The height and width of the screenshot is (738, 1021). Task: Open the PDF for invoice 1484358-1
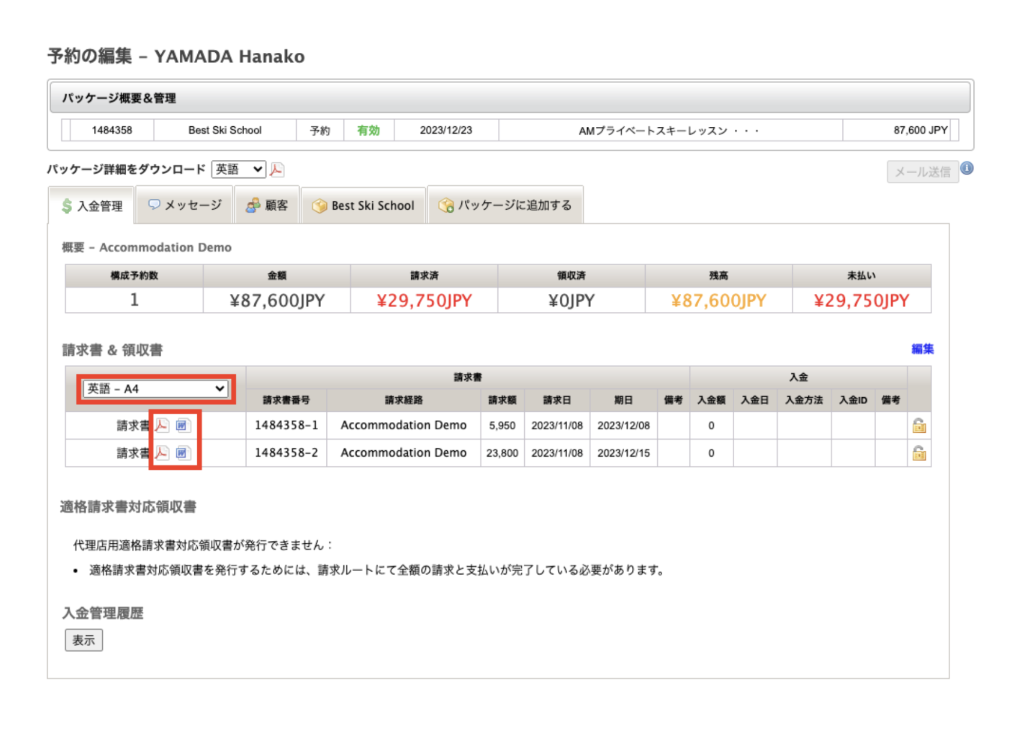coord(161,425)
